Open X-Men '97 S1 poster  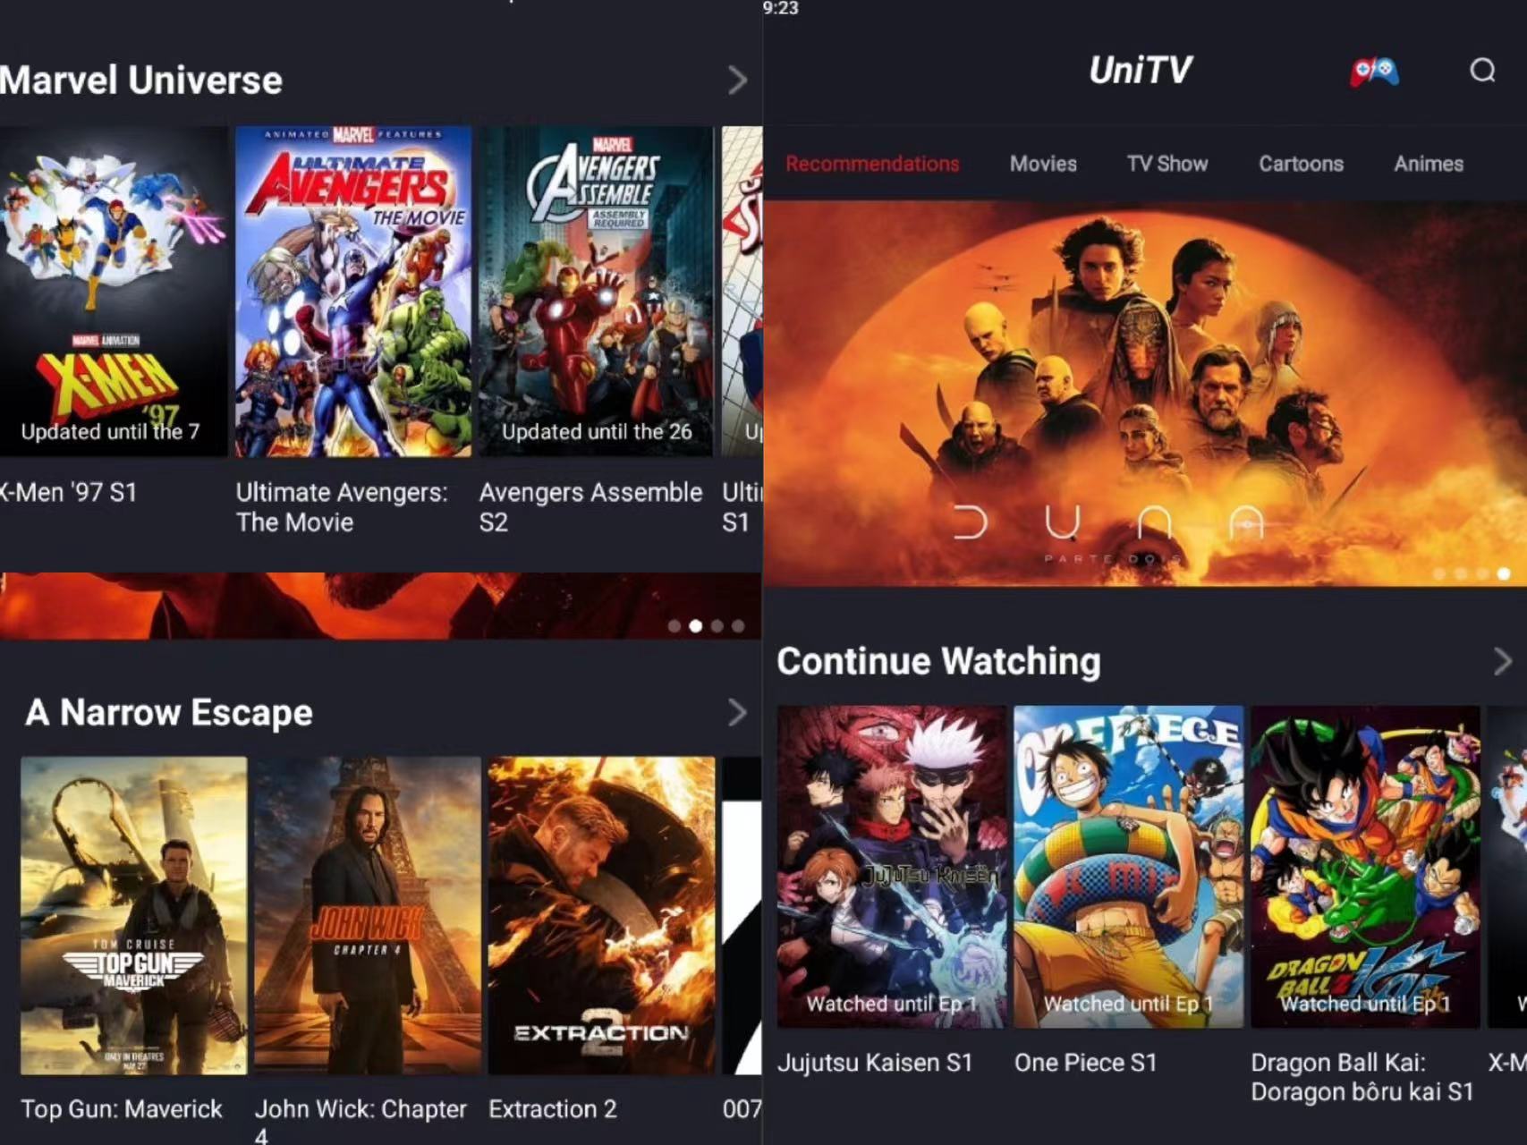tap(112, 292)
